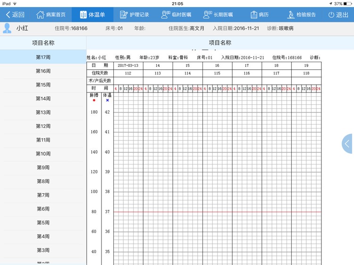The height and width of the screenshot is (265, 354).
Task: Tap the 退出 label
Action: click(342, 15)
